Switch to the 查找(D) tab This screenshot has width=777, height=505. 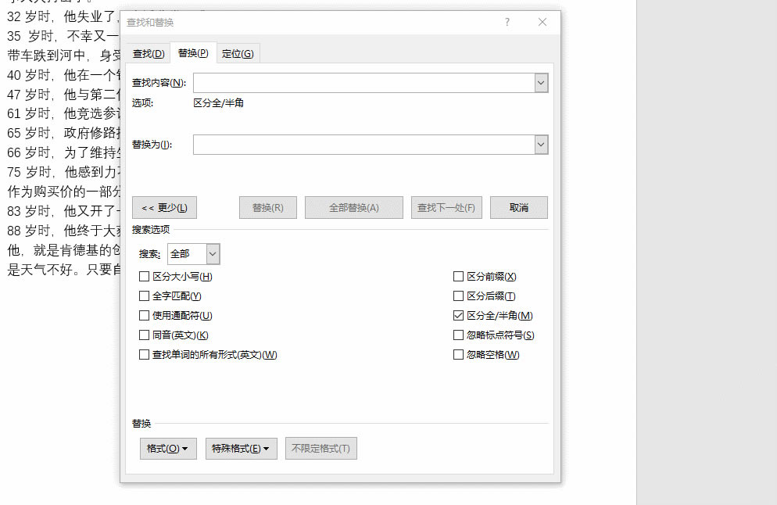coord(149,53)
